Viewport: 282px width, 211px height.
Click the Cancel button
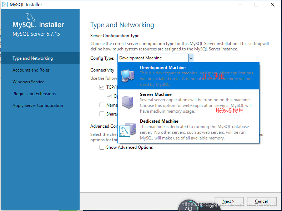(261, 201)
